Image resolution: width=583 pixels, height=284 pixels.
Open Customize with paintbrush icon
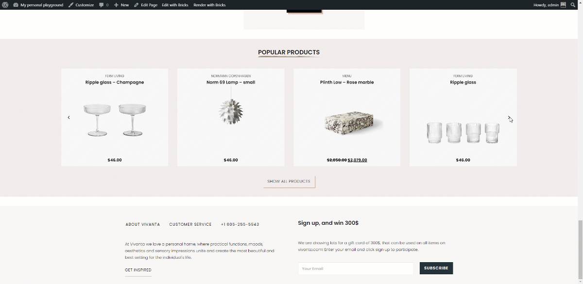coord(81,5)
